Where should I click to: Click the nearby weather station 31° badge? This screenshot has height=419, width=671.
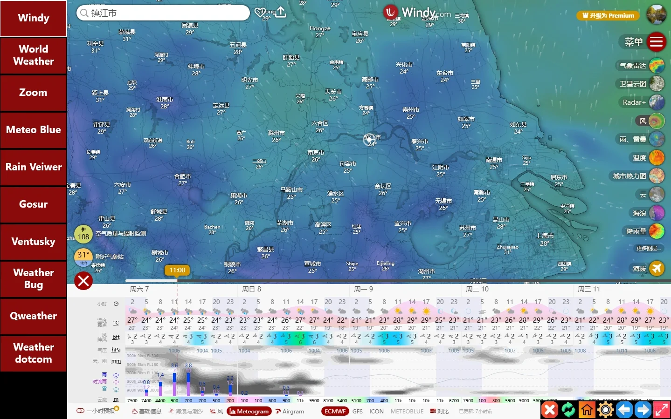(x=83, y=257)
